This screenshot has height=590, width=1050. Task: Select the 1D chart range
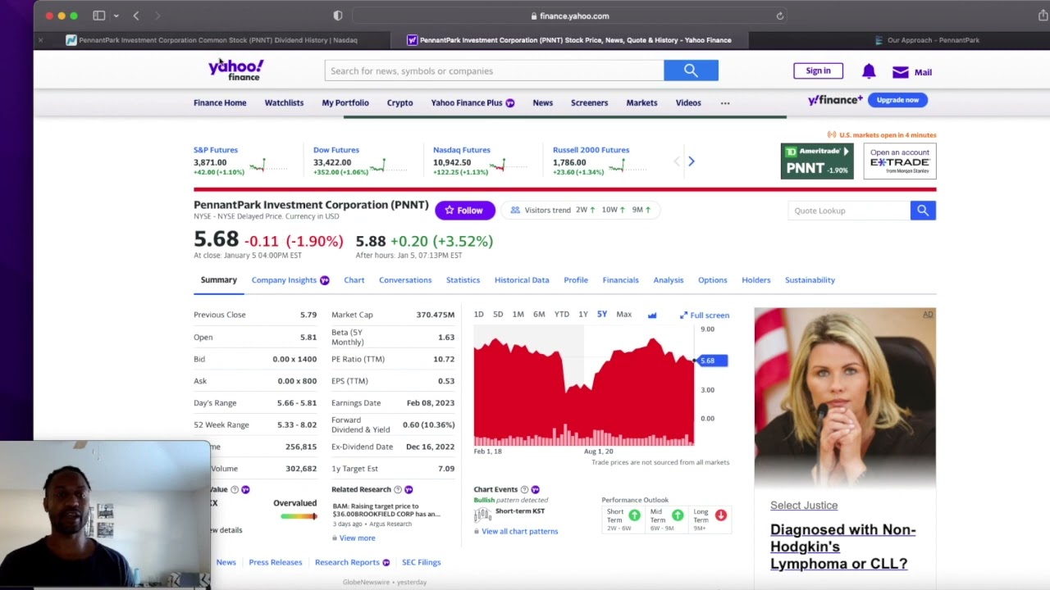(478, 315)
